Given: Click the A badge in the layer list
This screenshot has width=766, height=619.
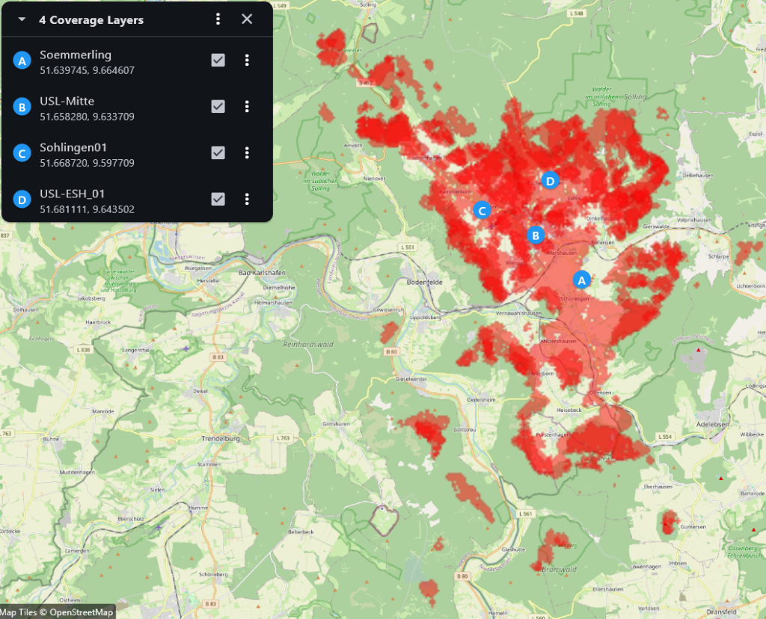Looking at the screenshot, I should coord(22,61).
